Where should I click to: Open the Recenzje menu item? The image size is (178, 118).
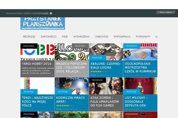(x=29, y=37)
